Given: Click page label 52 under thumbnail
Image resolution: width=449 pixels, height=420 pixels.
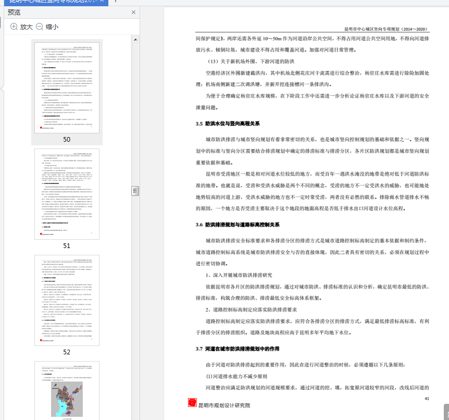Looking at the screenshot, I should click(x=67, y=352).
